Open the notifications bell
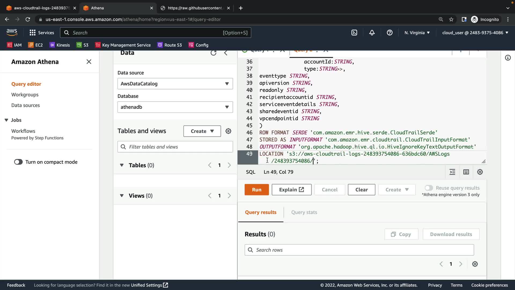 [372, 33]
